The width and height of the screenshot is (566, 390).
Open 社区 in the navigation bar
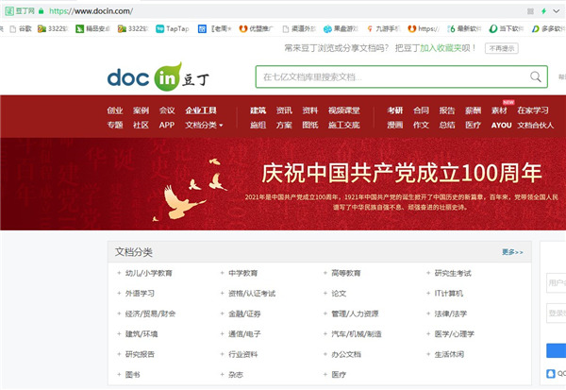tap(141, 125)
